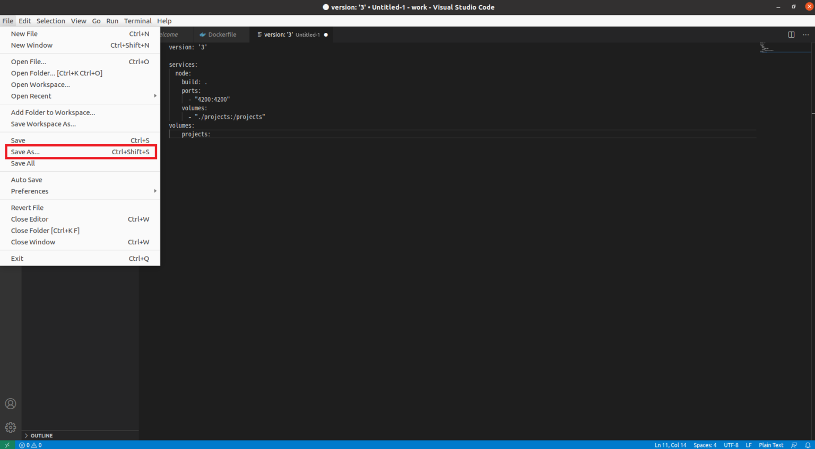
Task: Switch line endings via the LF indicator
Action: (748, 445)
